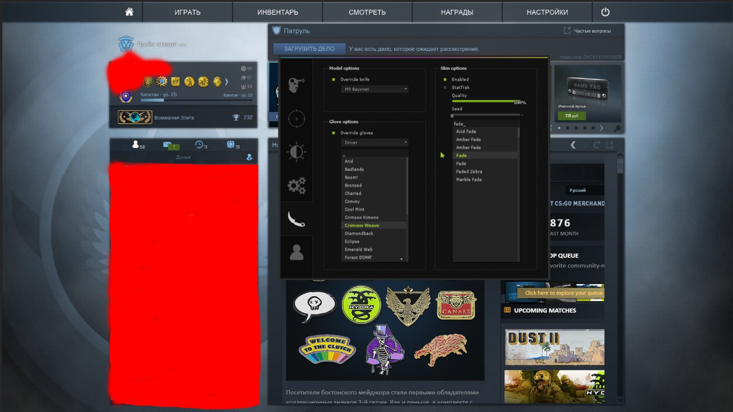Viewport: 733px width, 412px height.
Task: Open the ИГРАТЬ menu
Action: (187, 12)
